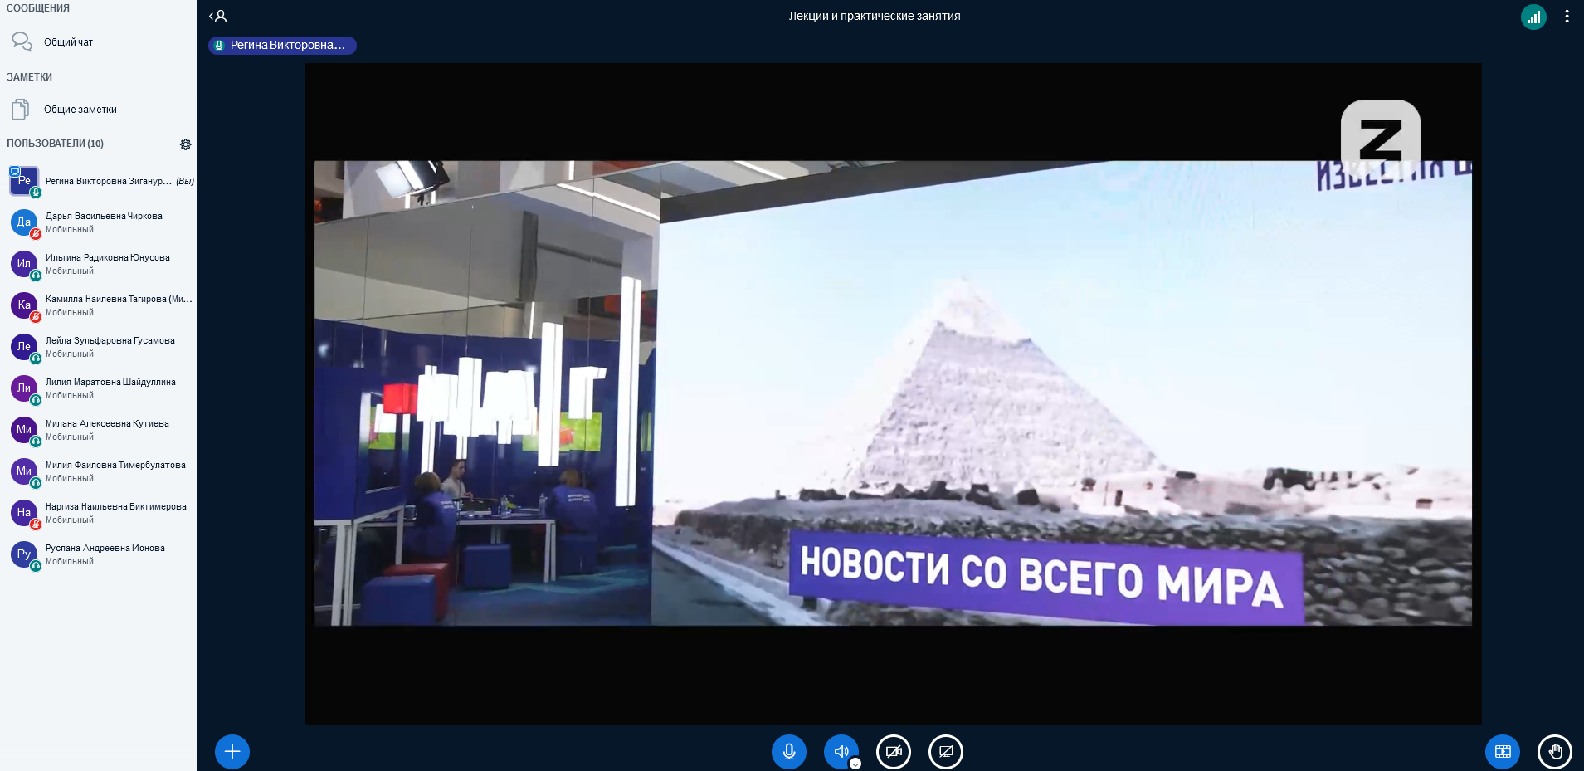This screenshot has width=1584, height=771.
Task: Start screen sharing
Action: click(x=946, y=752)
